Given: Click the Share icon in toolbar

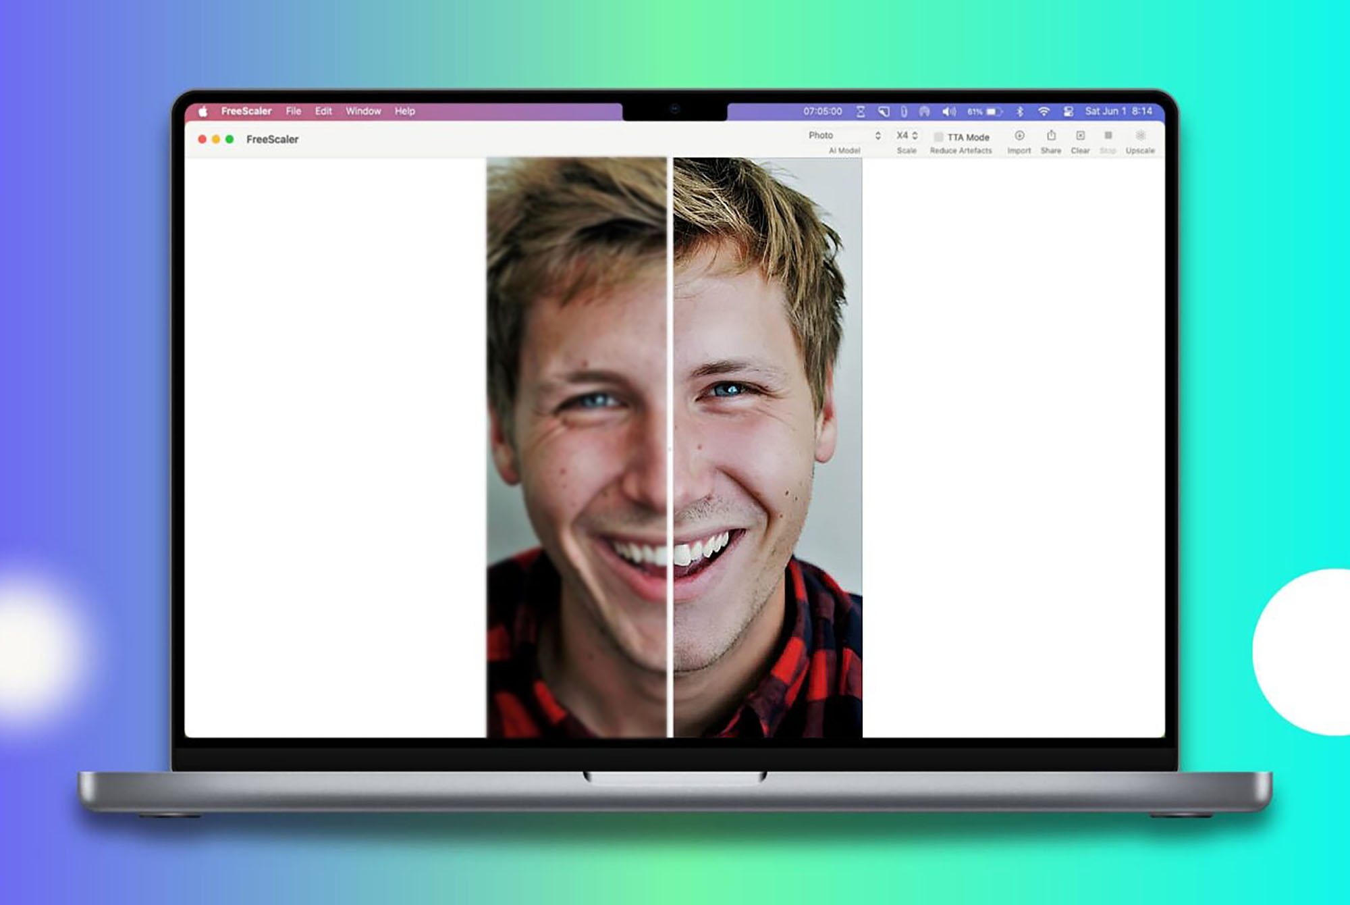Looking at the screenshot, I should (x=1051, y=136).
